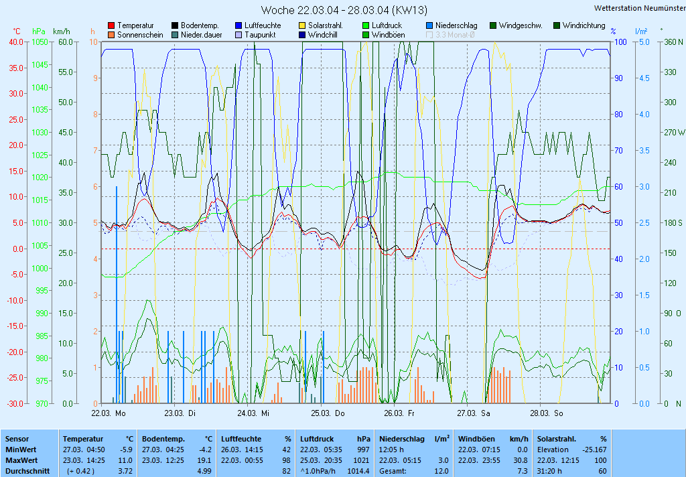
Task: Click the Bodentemp. column header in table
Action: (x=163, y=439)
